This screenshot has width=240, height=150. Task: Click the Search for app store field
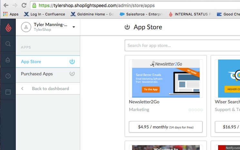(182, 45)
